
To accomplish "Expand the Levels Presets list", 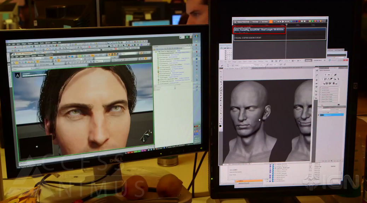I will (321, 88).
